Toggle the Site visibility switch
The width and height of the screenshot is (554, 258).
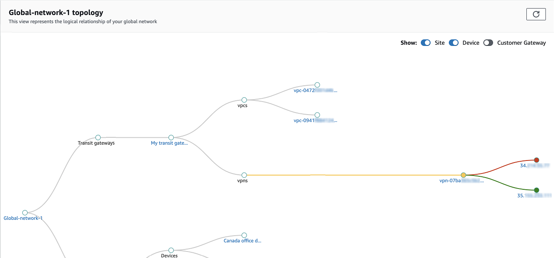(426, 43)
